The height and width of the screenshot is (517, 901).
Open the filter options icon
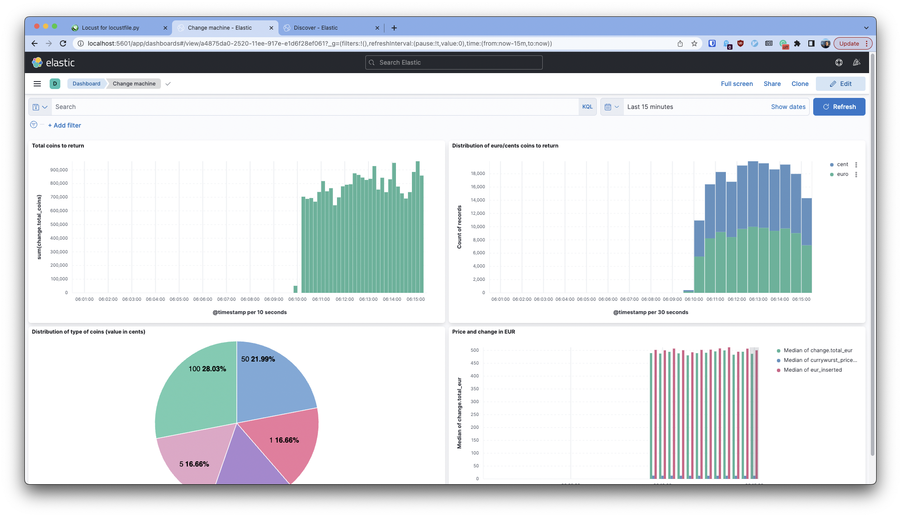[x=34, y=125]
